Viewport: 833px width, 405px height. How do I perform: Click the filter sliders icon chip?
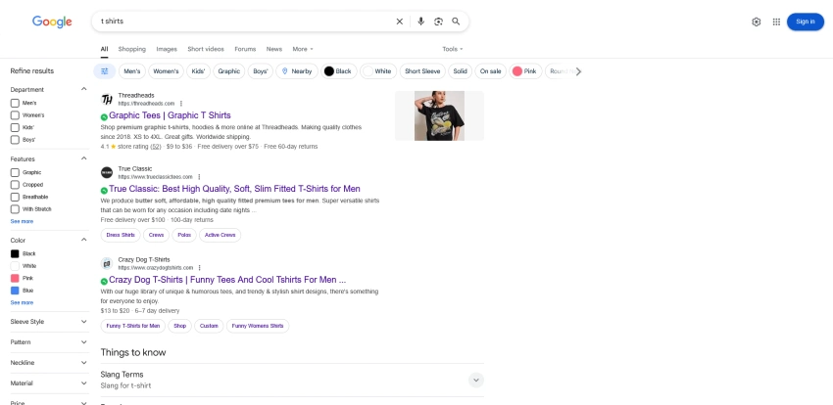click(x=104, y=71)
